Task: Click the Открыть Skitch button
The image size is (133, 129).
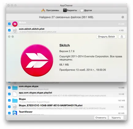Action: pyautogui.click(x=106, y=37)
